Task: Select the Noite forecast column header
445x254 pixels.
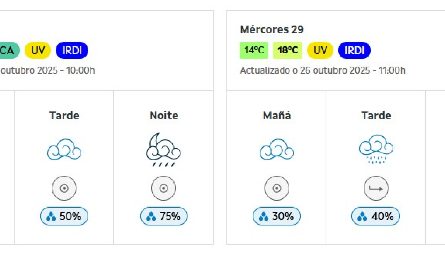Action: pos(163,115)
